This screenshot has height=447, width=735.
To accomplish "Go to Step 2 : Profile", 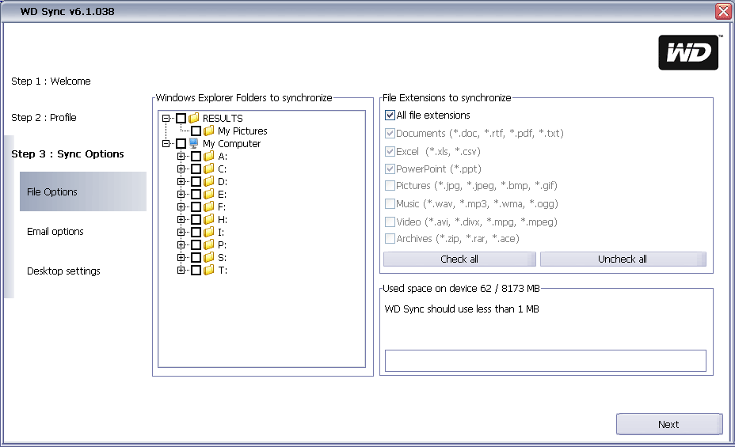I will pyautogui.click(x=44, y=117).
